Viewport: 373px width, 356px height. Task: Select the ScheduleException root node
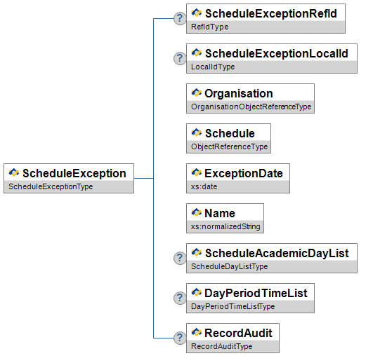pyautogui.click(x=69, y=178)
